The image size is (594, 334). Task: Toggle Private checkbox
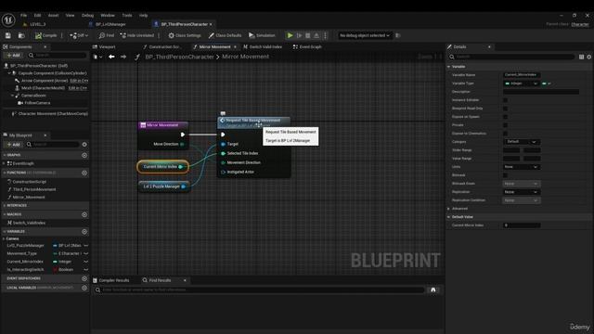(x=505, y=125)
